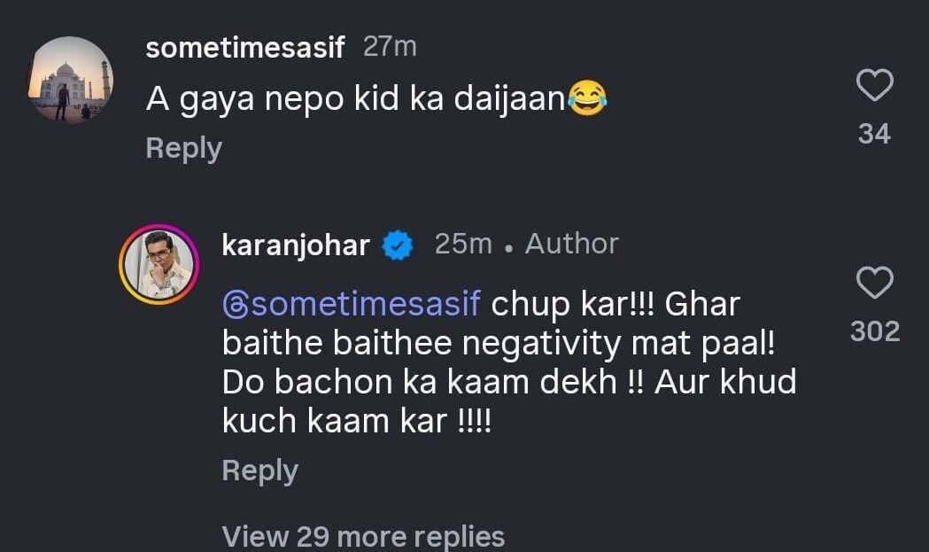The height and width of the screenshot is (552, 929).
Task: Click the 27m timestamp
Action: (390, 47)
